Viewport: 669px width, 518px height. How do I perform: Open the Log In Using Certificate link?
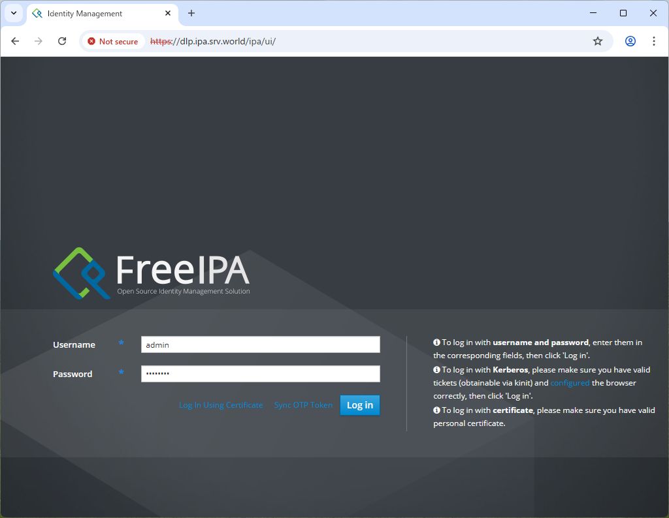pos(221,405)
